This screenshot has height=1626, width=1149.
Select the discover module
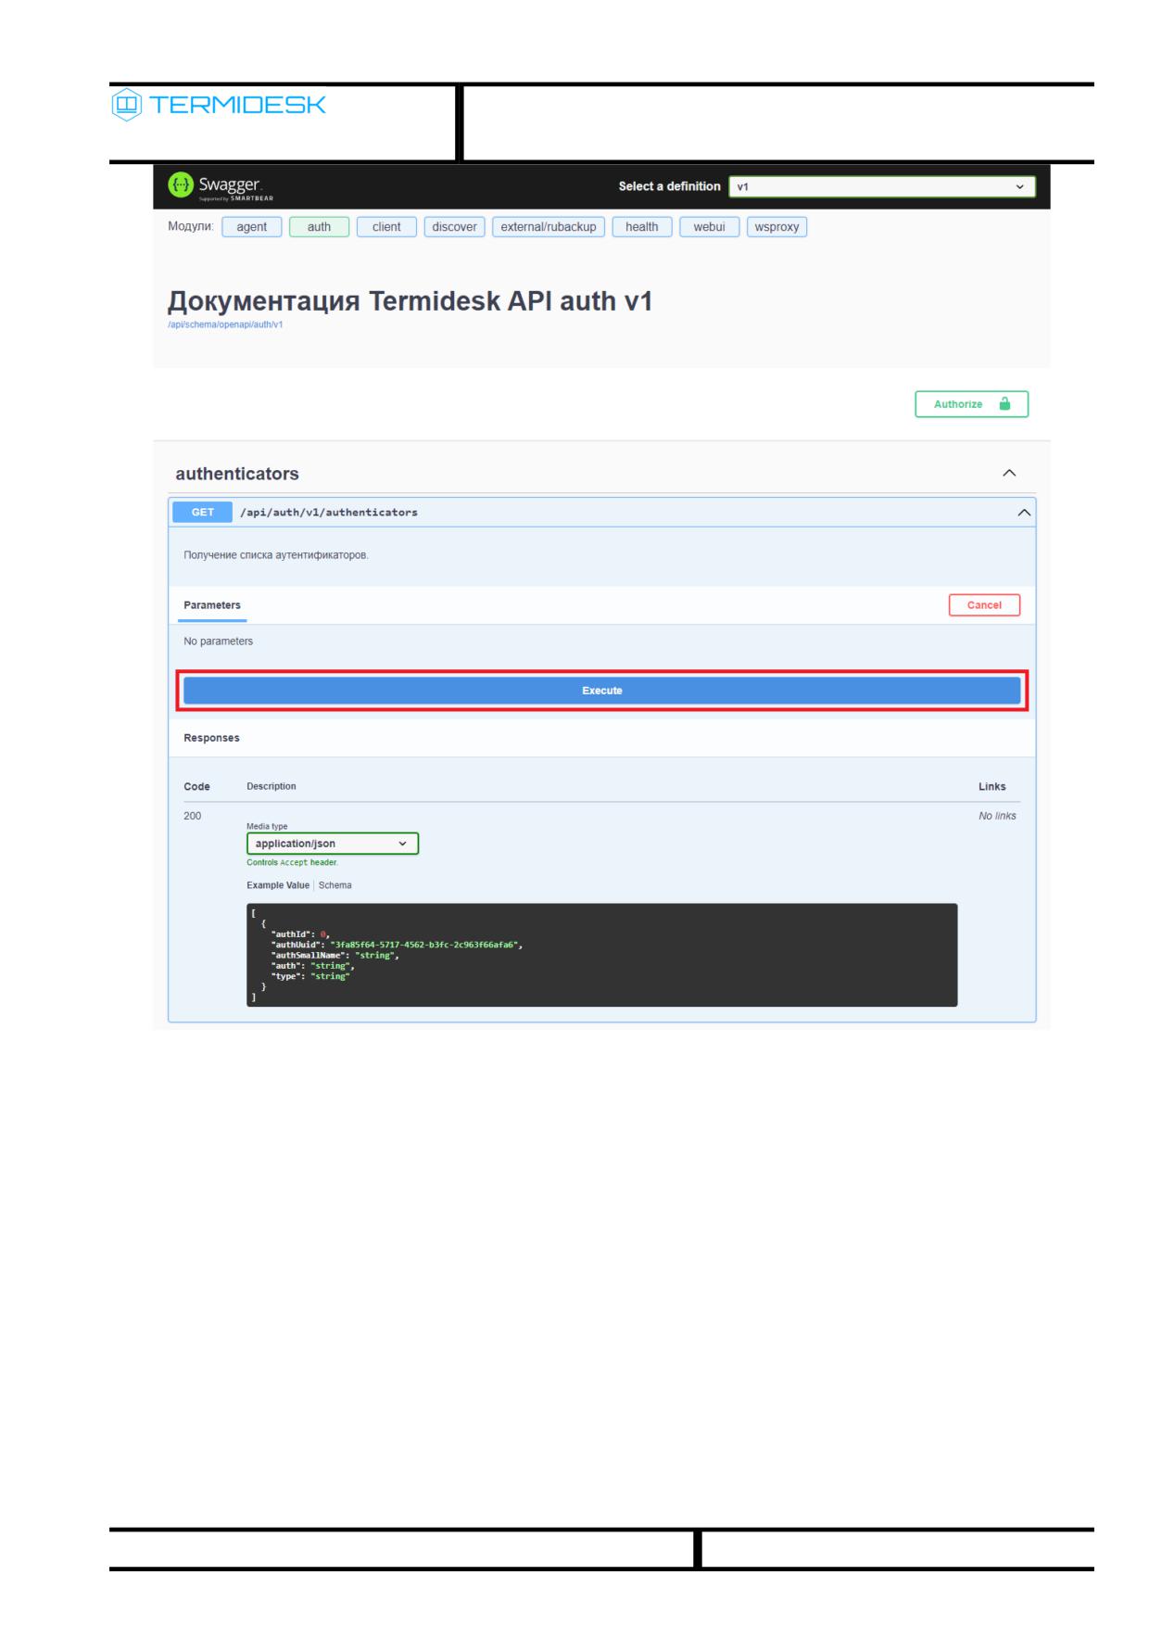454,227
